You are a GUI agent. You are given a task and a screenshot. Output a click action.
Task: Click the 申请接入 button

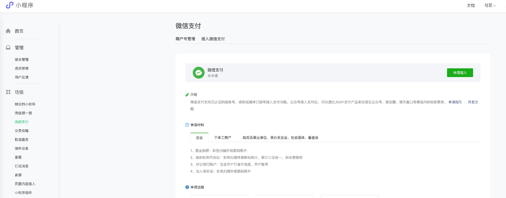coord(460,73)
